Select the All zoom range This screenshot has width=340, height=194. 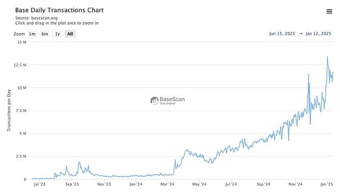[x=70, y=34]
